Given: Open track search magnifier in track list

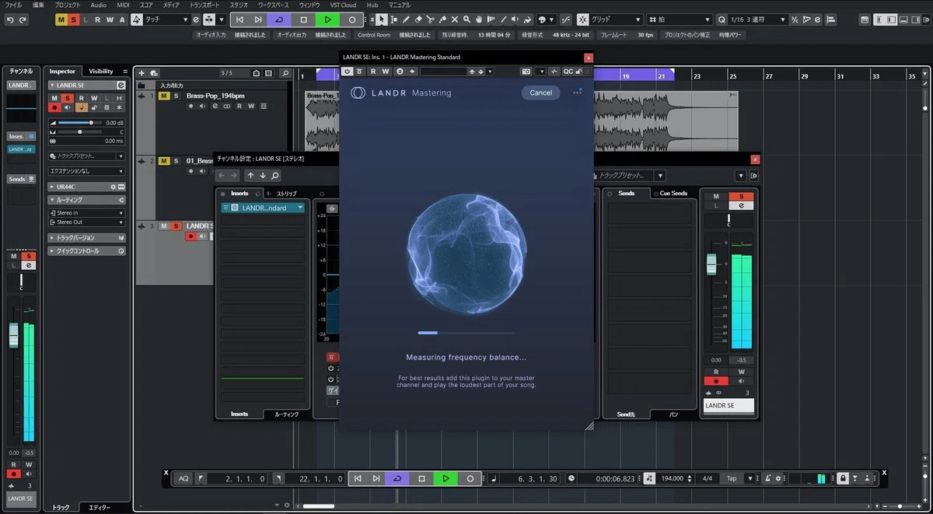Looking at the screenshot, I should [x=285, y=72].
